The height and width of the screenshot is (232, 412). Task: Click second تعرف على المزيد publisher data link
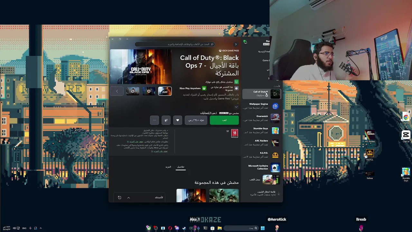click(160, 151)
